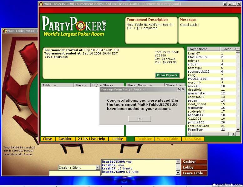Close the PartyPoker message dialog with X

coord(183,89)
